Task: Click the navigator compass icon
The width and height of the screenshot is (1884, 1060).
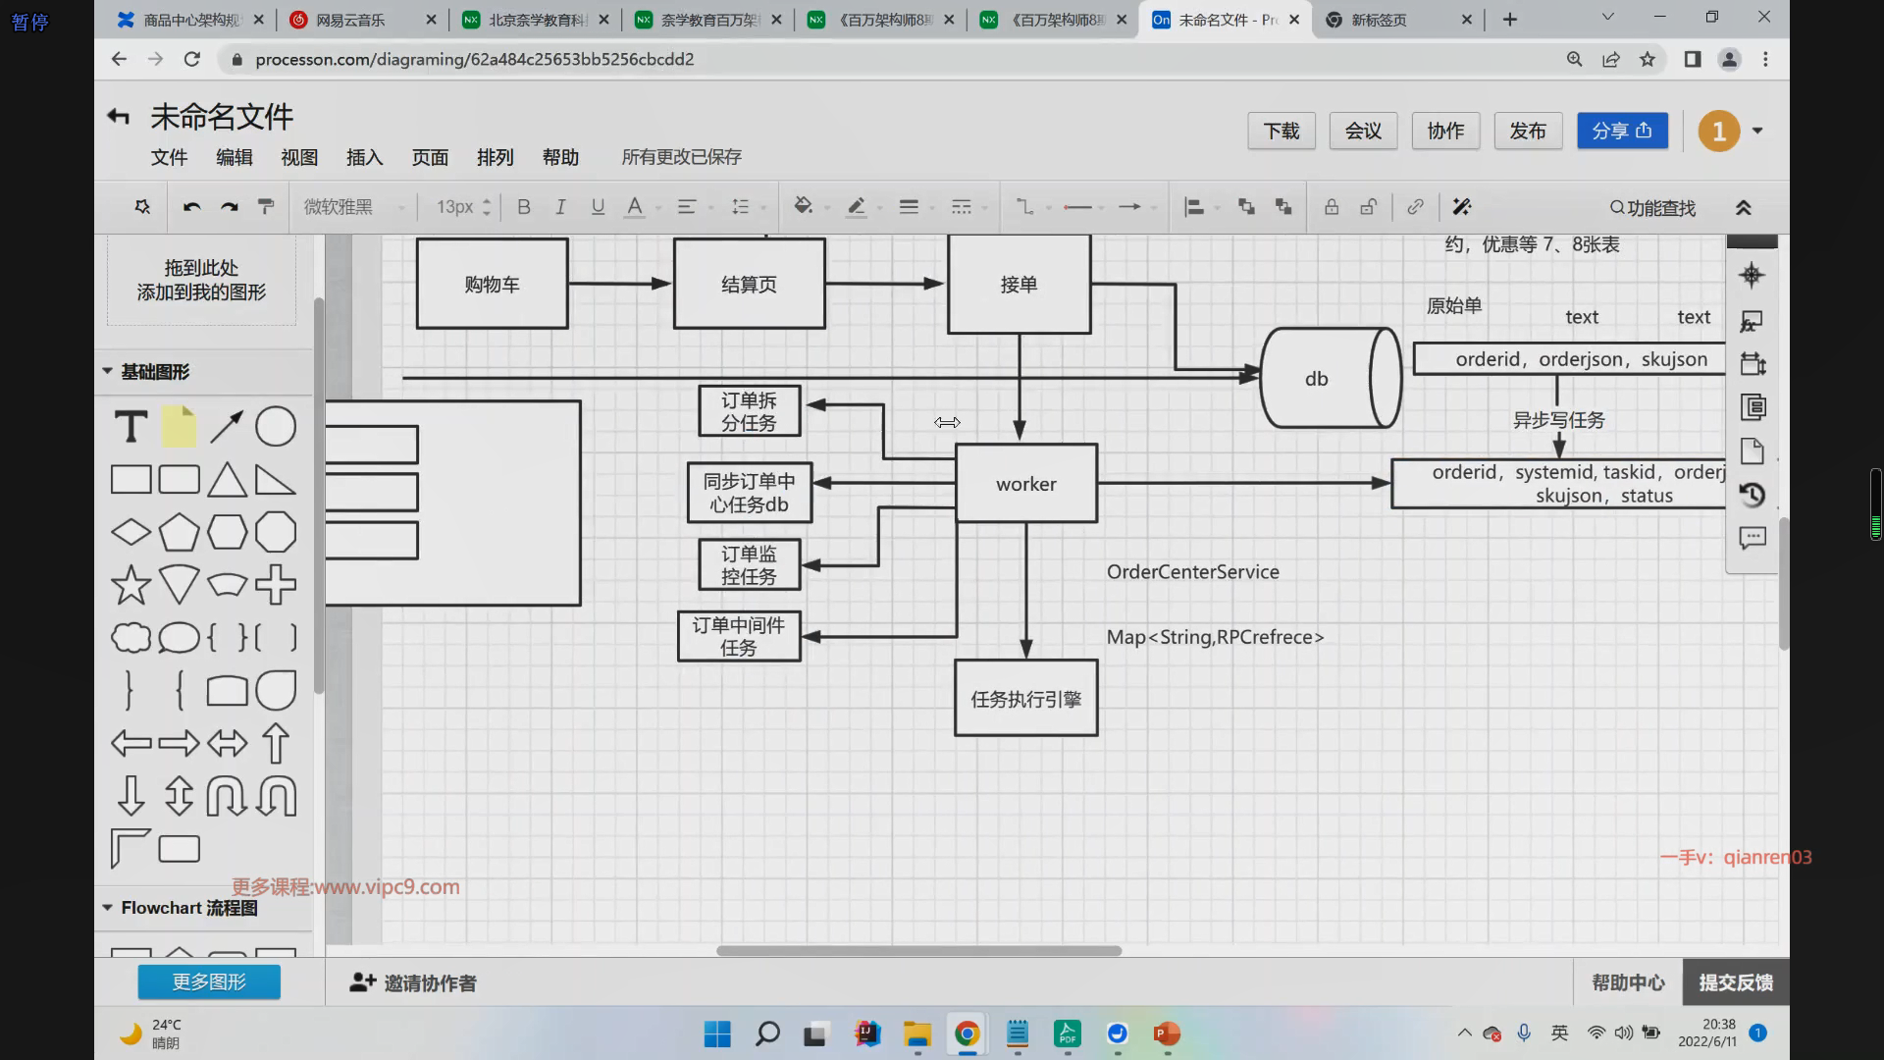Action: [1752, 275]
